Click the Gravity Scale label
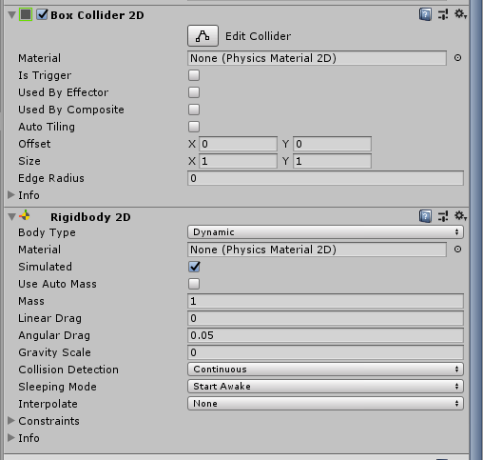Image resolution: width=483 pixels, height=460 pixels. click(54, 352)
